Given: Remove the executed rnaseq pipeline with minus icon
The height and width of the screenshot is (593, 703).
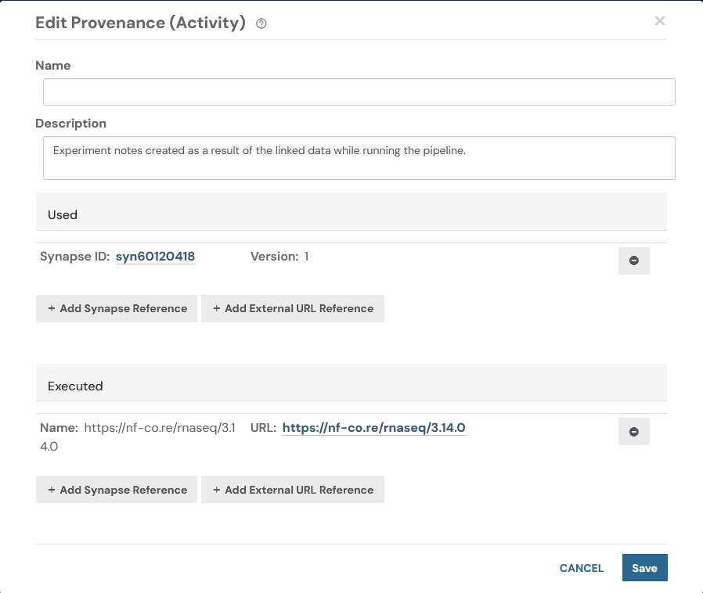Looking at the screenshot, I should coord(633,431).
